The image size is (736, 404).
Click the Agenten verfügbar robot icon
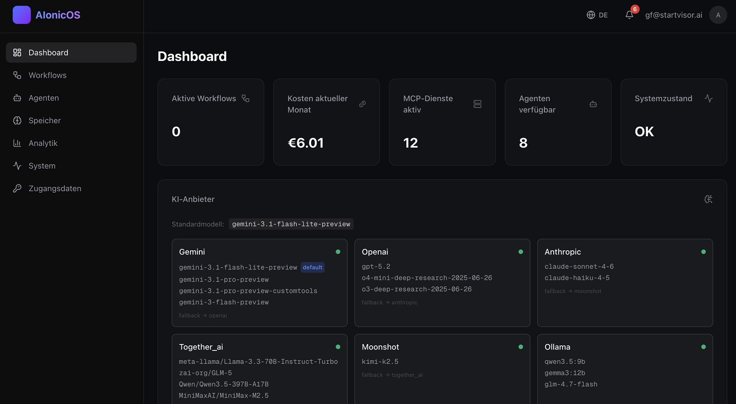(x=593, y=104)
